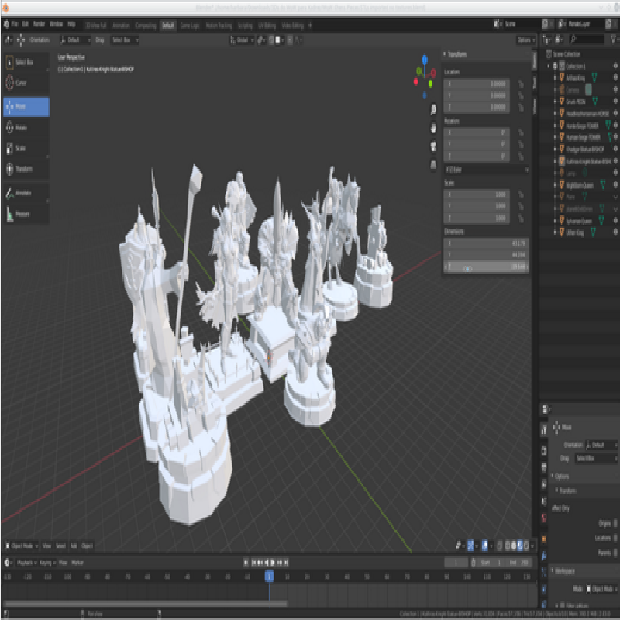This screenshot has height=620, width=620.
Task: Open the viewport Add menu
Action: (74, 546)
